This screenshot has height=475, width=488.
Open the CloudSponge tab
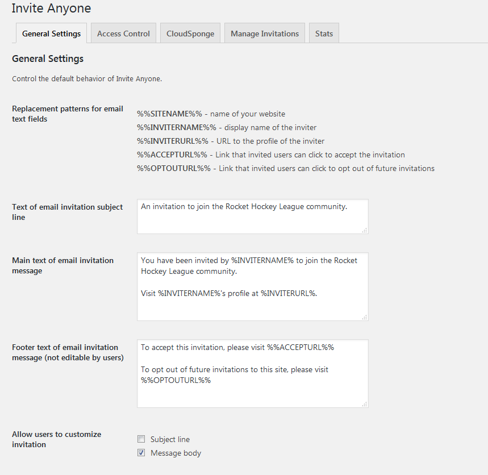[190, 34]
